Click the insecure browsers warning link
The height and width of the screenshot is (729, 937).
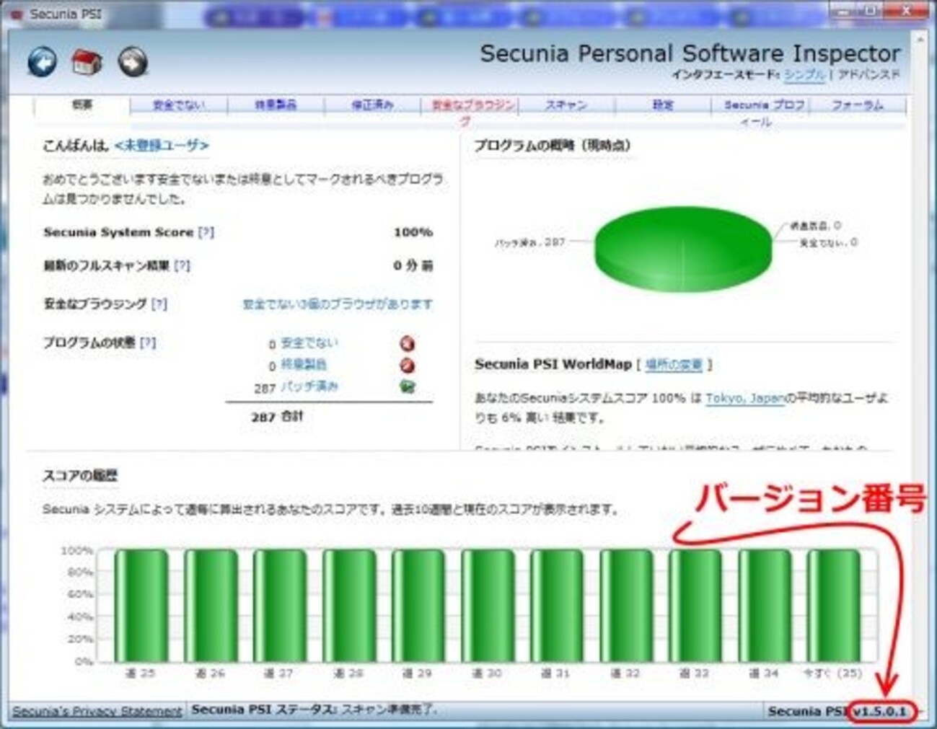(x=338, y=304)
